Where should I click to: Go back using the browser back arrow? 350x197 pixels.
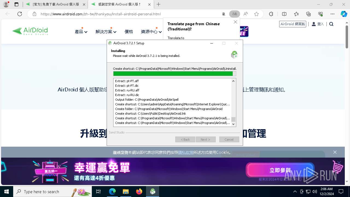[x=8, y=14]
